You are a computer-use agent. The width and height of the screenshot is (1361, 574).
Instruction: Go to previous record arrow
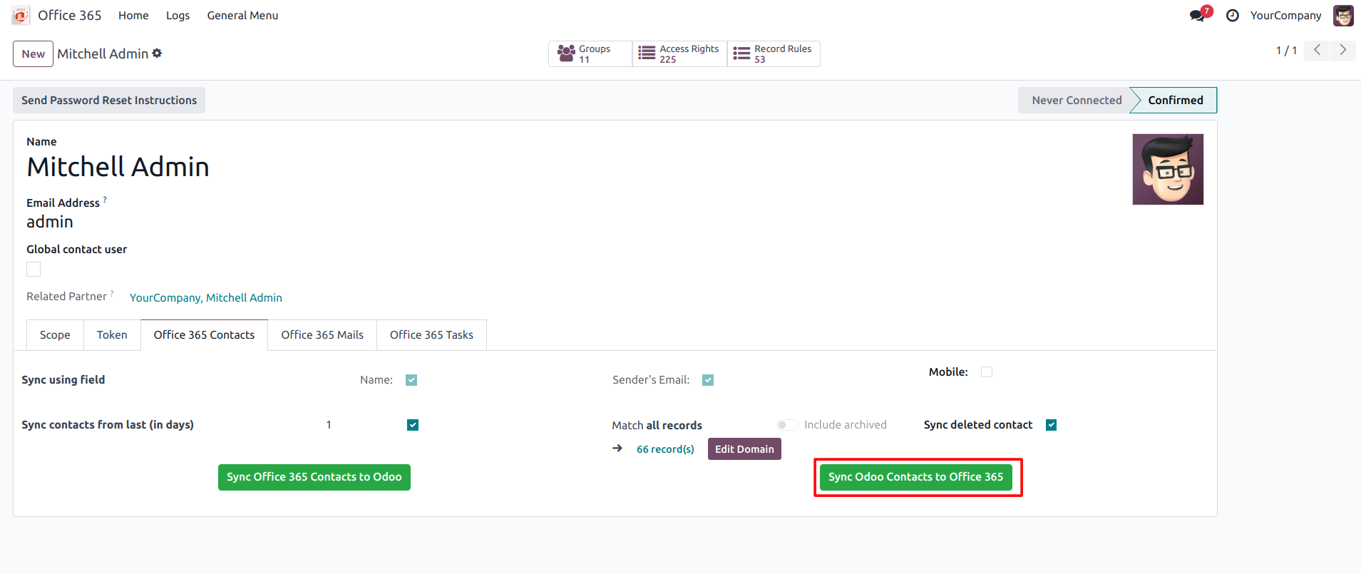pos(1317,50)
